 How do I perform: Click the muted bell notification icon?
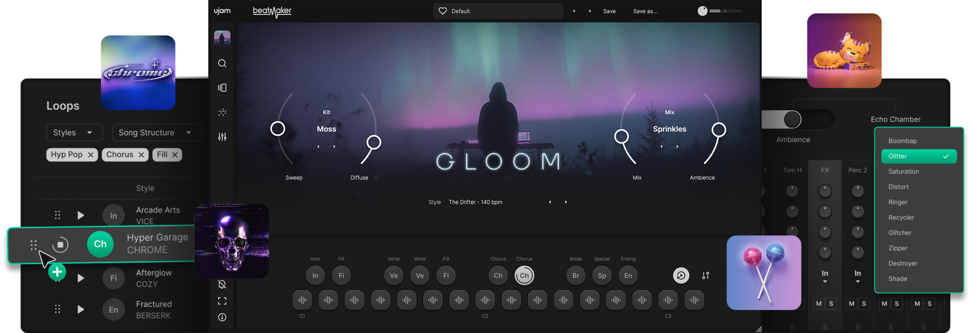point(222,284)
